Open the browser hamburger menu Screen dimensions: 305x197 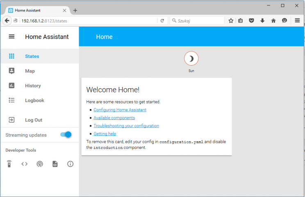click(297, 21)
